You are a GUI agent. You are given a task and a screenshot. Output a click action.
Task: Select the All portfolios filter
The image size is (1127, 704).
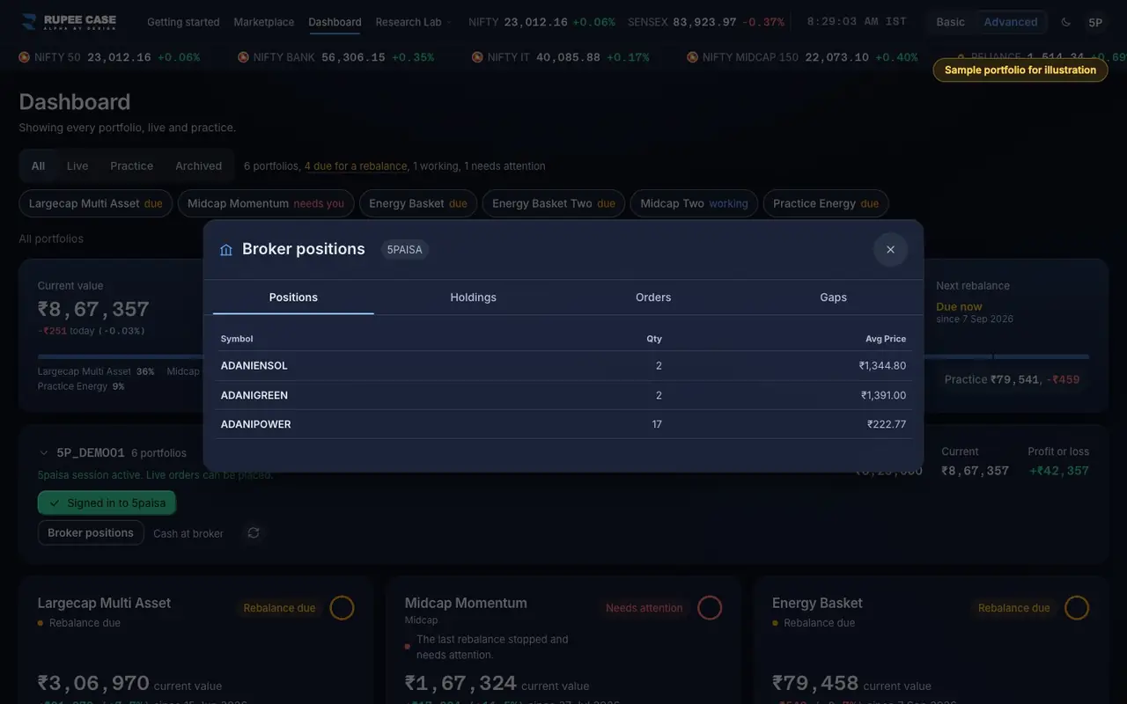pyautogui.click(x=38, y=166)
